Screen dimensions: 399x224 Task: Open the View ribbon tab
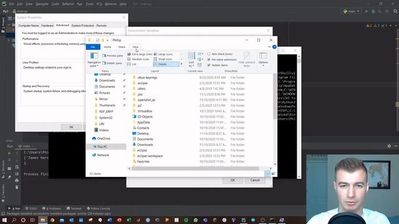tap(135, 47)
